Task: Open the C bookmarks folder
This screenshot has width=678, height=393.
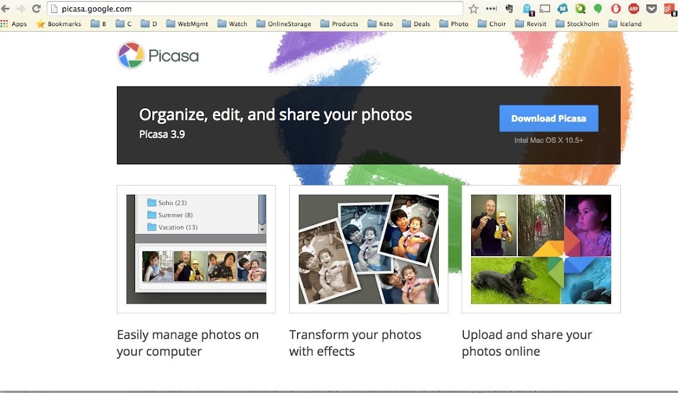Action: pyautogui.click(x=124, y=24)
